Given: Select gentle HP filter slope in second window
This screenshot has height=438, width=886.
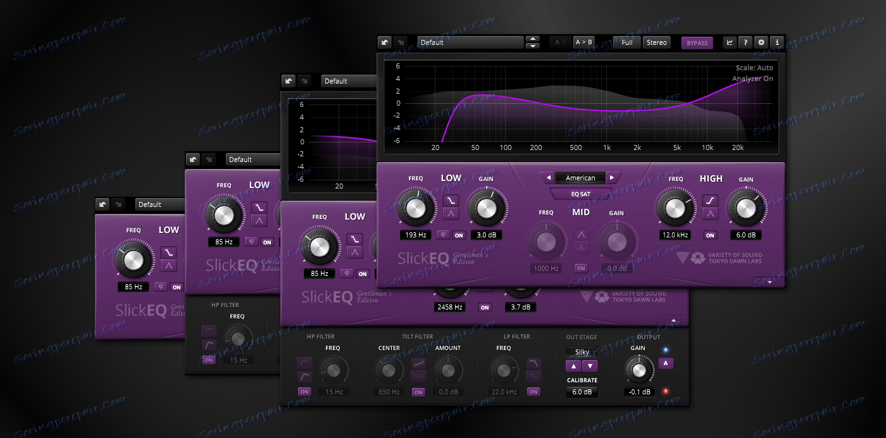Looking at the screenshot, I should point(304,363).
